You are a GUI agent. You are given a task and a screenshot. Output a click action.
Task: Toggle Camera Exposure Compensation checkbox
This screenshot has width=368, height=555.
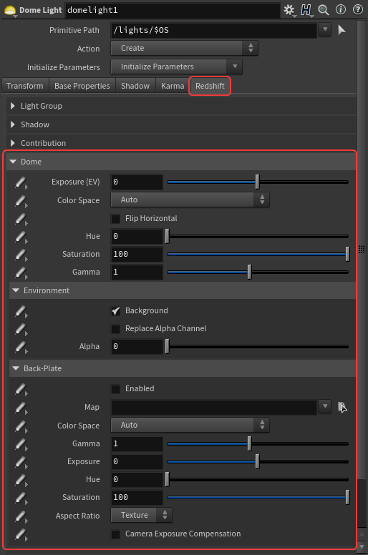click(x=115, y=534)
